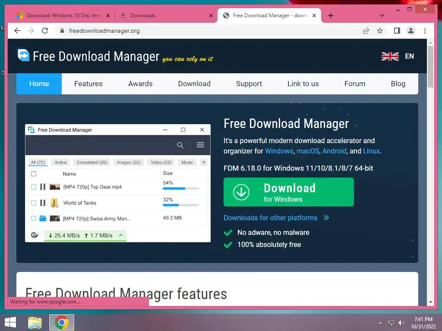
Task: Click the UK flag language icon
Action: click(x=390, y=56)
